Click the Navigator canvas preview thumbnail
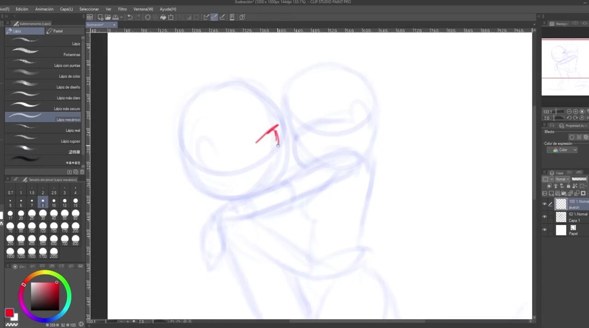This screenshot has height=328, width=589. point(565,67)
